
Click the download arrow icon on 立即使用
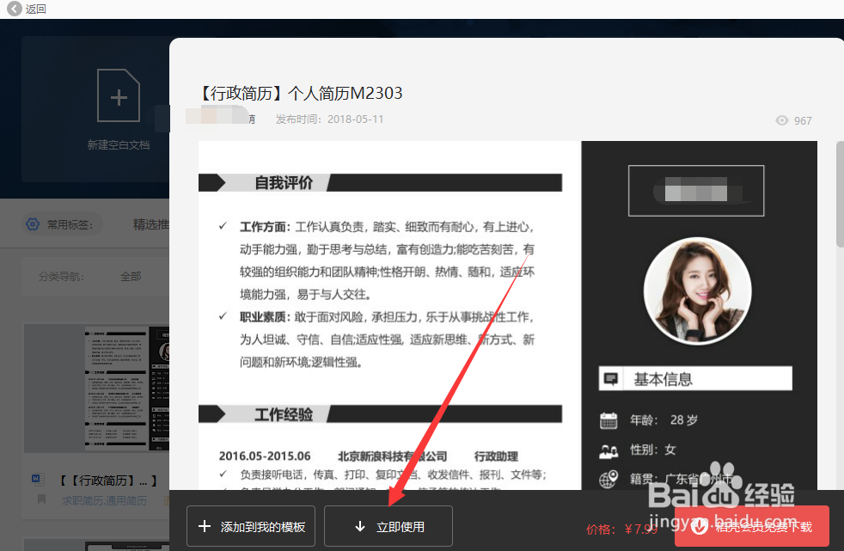[x=359, y=526]
